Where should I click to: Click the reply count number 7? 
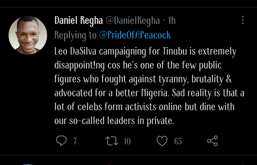(75, 141)
